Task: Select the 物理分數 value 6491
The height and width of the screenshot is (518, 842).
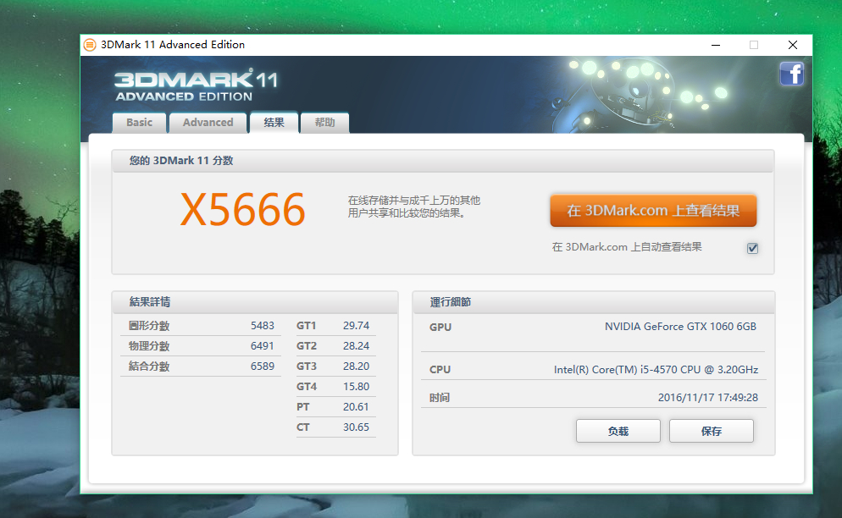Action: (262, 346)
